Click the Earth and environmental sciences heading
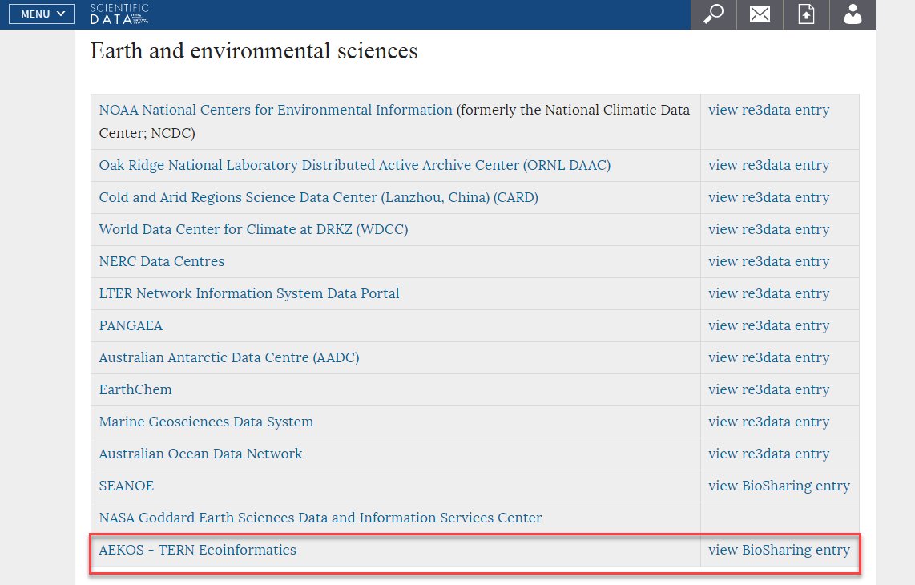 click(254, 51)
